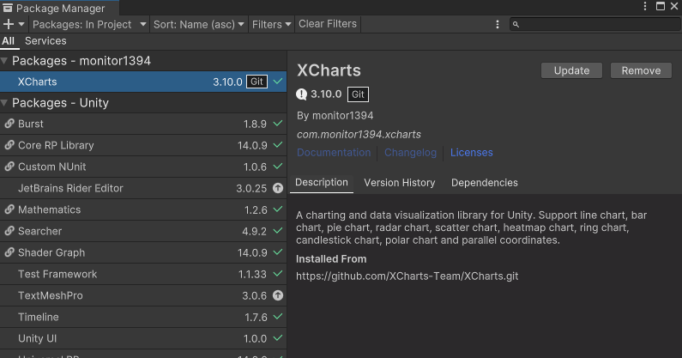Click the link icon beside Burst
Viewport: 682px width, 358px height.
click(x=9, y=124)
